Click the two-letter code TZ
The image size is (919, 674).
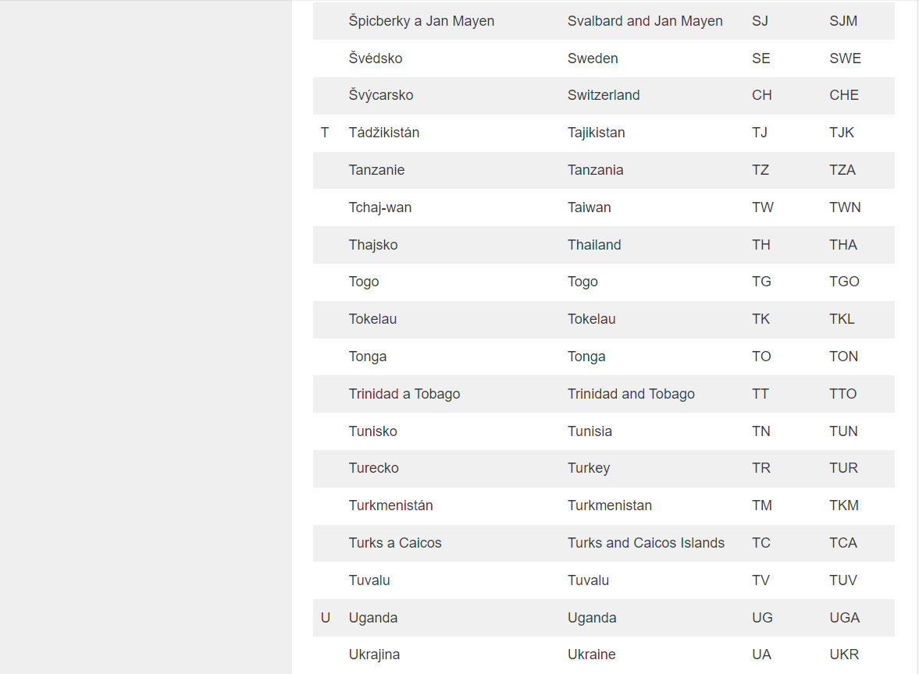pos(760,170)
